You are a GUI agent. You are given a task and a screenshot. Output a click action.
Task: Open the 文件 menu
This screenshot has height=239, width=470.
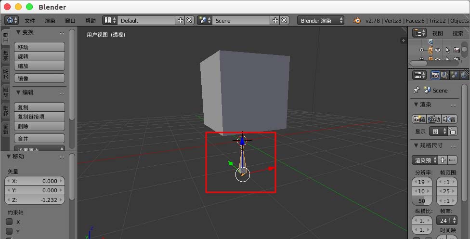[30, 21]
